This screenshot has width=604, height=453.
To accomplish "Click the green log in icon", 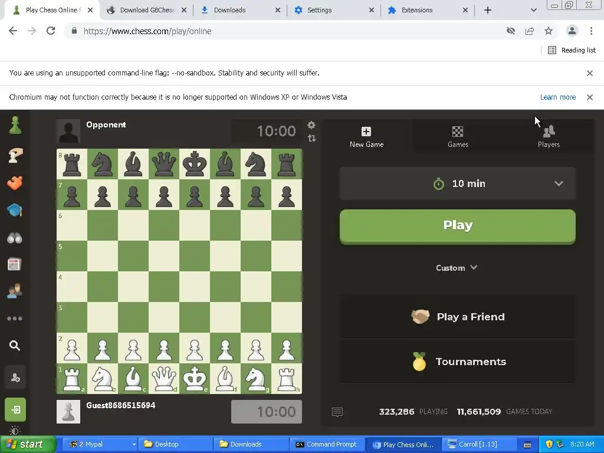I will click(x=15, y=409).
